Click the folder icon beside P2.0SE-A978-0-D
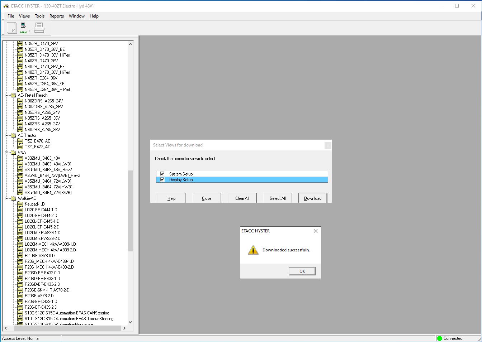 [x=20, y=256]
